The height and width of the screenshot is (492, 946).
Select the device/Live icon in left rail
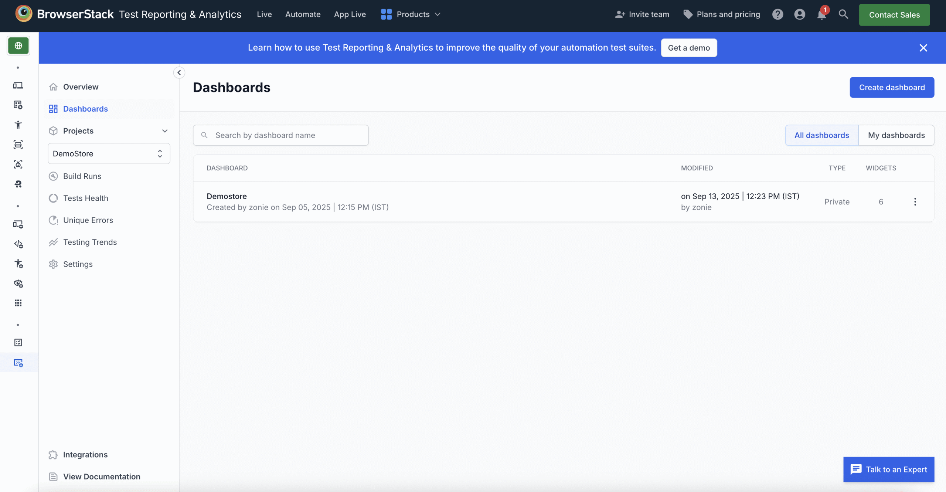tap(18, 85)
